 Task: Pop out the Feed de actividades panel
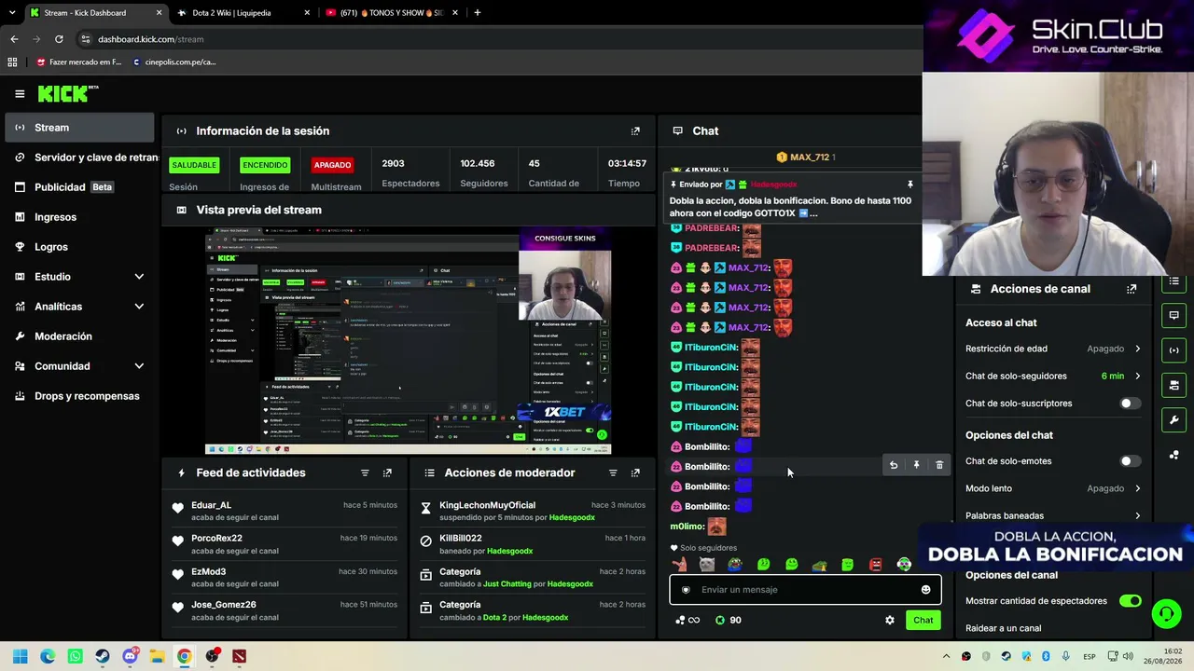pos(387,473)
